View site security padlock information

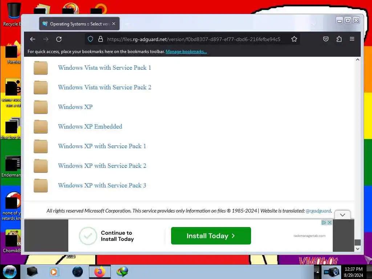coord(101,39)
